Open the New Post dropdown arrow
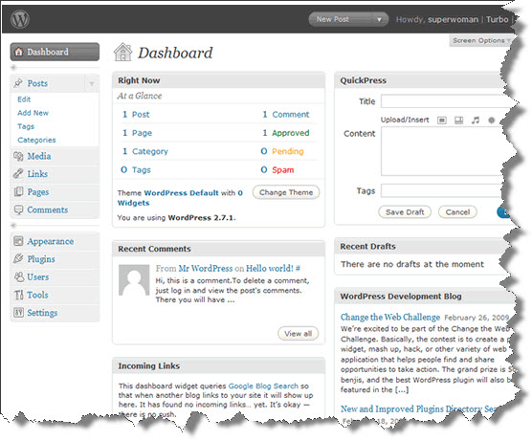 click(x=379, y=19)
